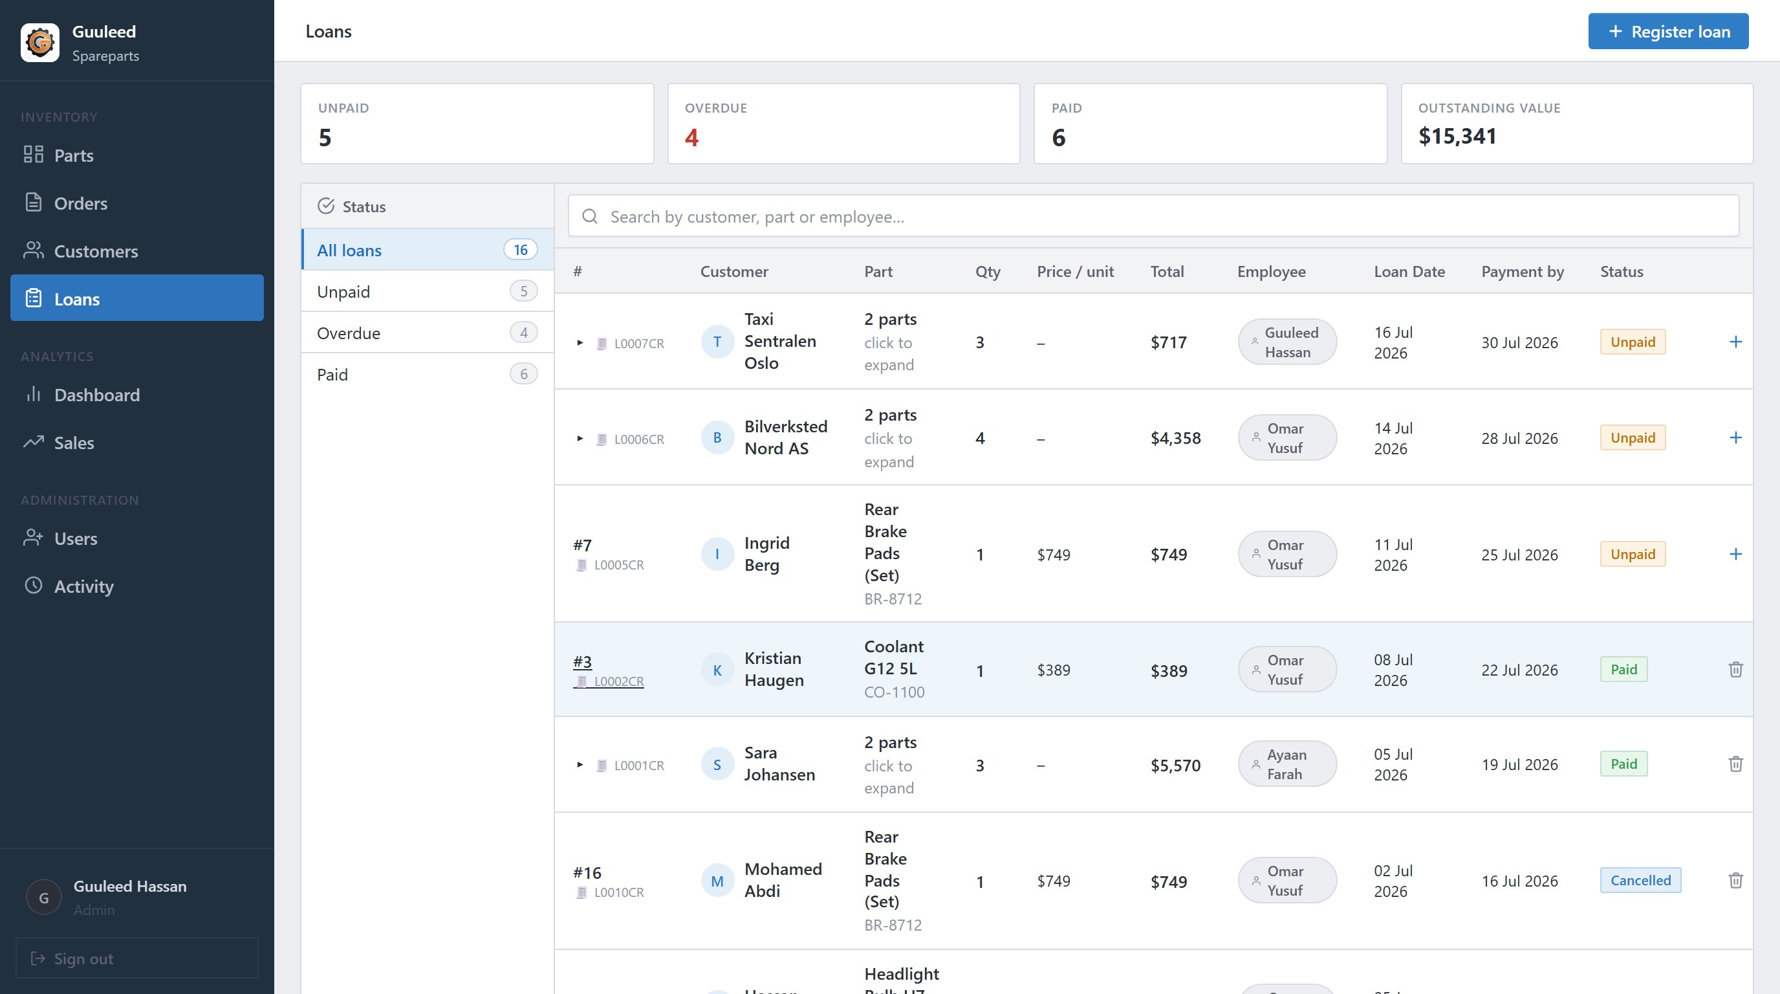1780x994 pixels.
Task: Expand the L0007CR loan row
Action: tap(580, 343)
